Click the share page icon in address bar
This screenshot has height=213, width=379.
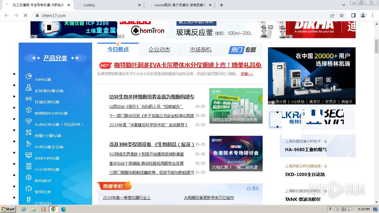coord(332,15)
